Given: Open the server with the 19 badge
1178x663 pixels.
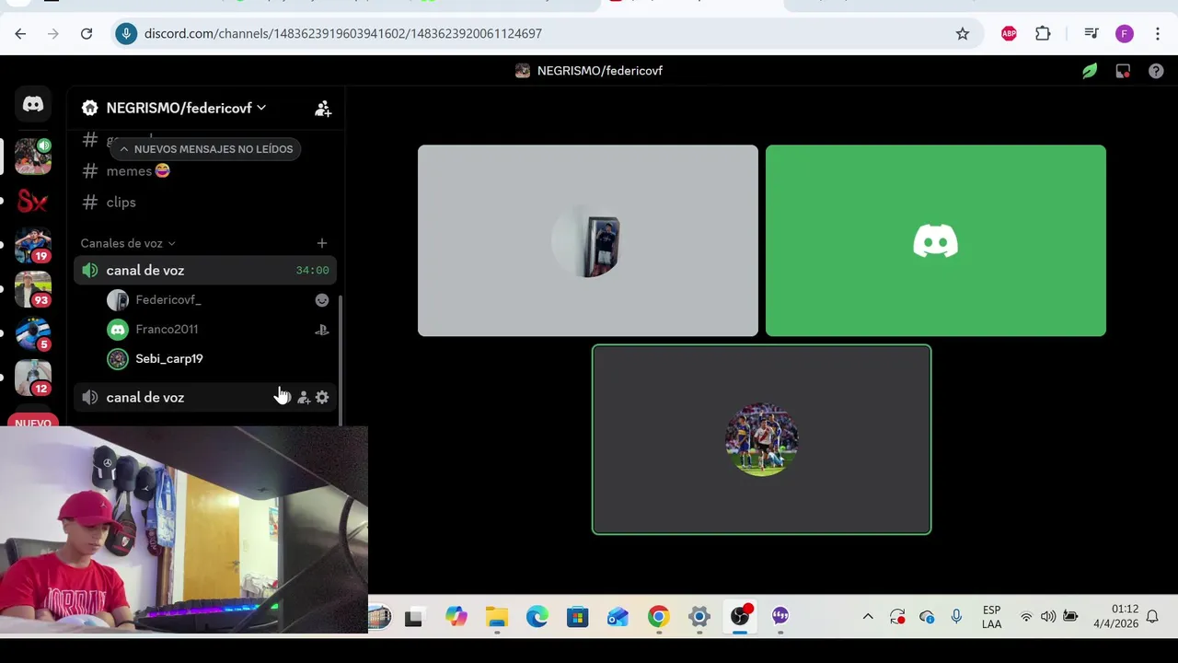Looking at the screenshot, I should pyautogui.click(x=33, y=245).
